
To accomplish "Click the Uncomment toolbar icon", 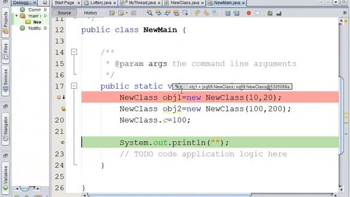I will pyautogui.click(x=279, y=13).
